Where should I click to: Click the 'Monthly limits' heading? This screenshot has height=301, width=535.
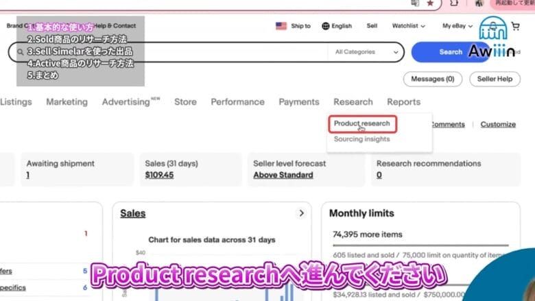click(x=361, y=213)
